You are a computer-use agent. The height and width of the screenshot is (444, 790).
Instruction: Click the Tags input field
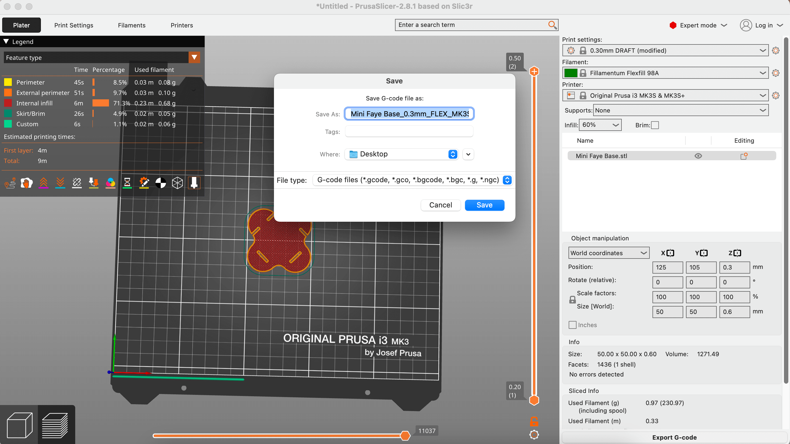(409, 131)
